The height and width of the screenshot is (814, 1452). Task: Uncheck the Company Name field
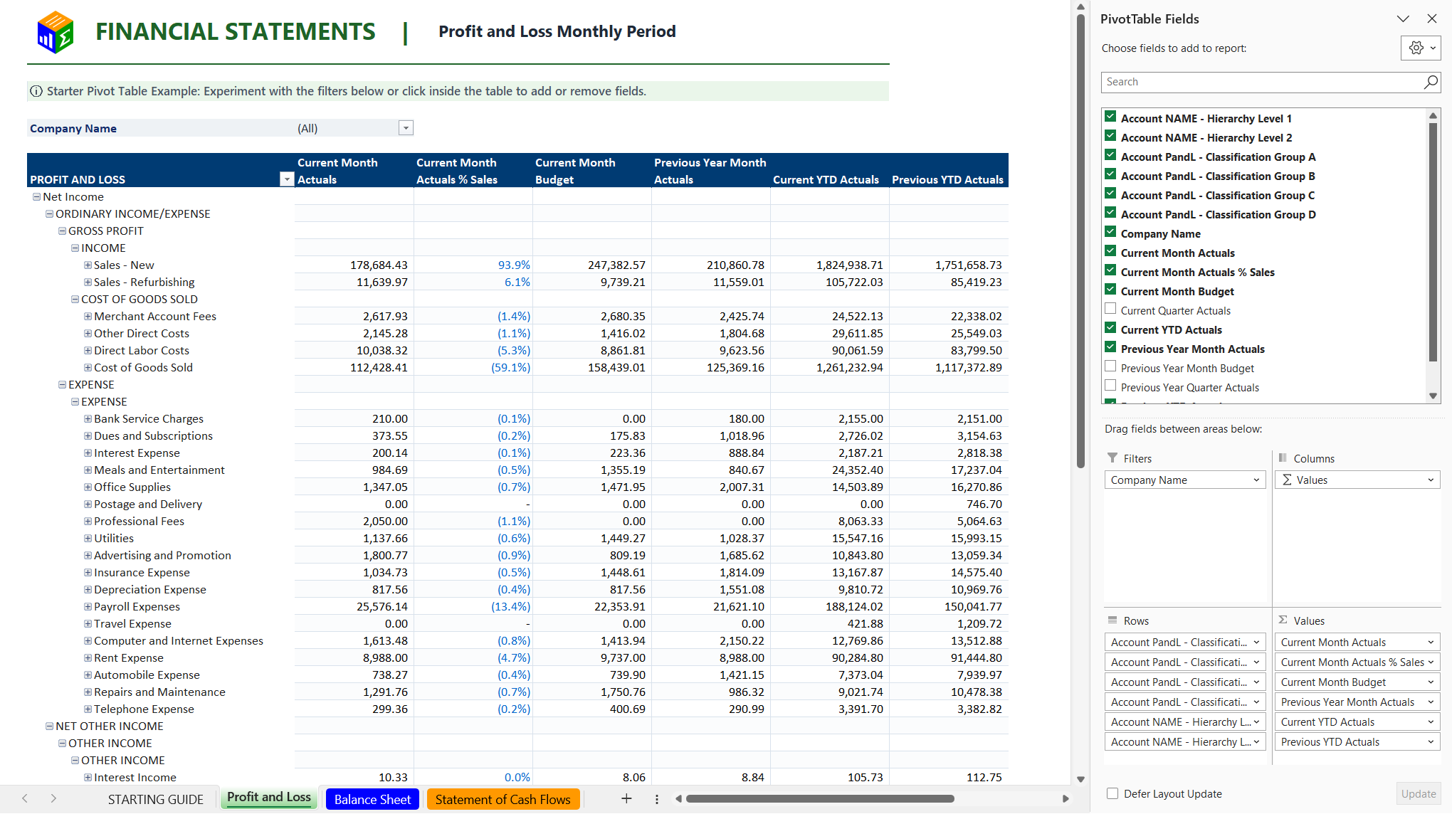[x=1110, y=232]
